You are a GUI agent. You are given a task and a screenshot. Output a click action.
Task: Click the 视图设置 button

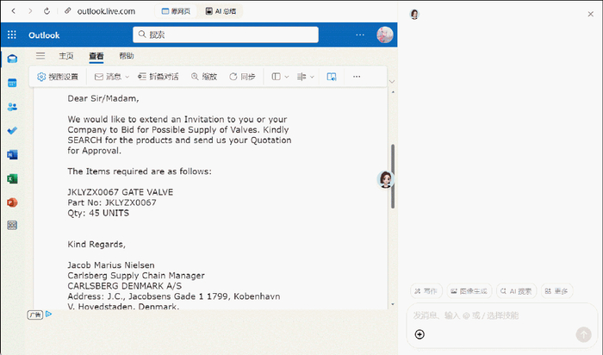pyautogui.click(x=58, y=77)
